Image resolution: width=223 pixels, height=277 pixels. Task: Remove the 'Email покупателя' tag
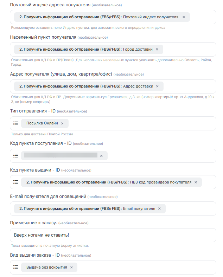pyautogui.click(x=159, y=208)
